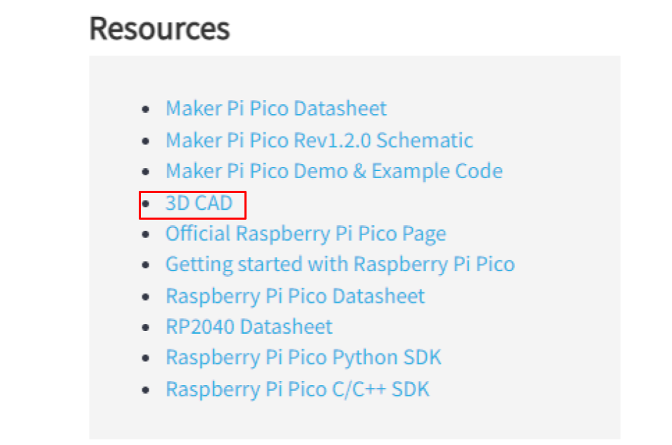This screenshot has height=445, width=672.
Task: Click the bullet beside Rev1.2.0 Schematic
Action: tap(146, 141)
